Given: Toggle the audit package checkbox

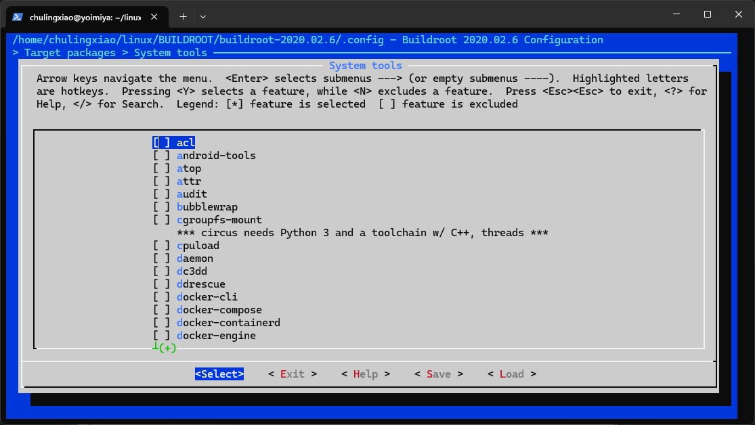Looking at the screenshot, I should [x=161, y=194].
